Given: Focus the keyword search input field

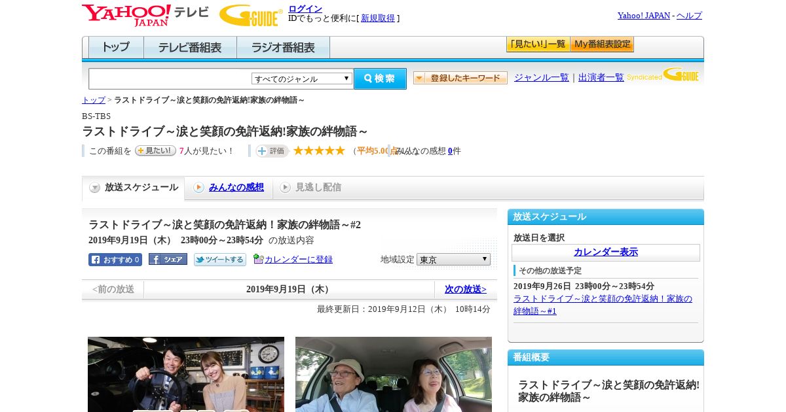Looking at the screenshot, I should click(x=170, y=78).
